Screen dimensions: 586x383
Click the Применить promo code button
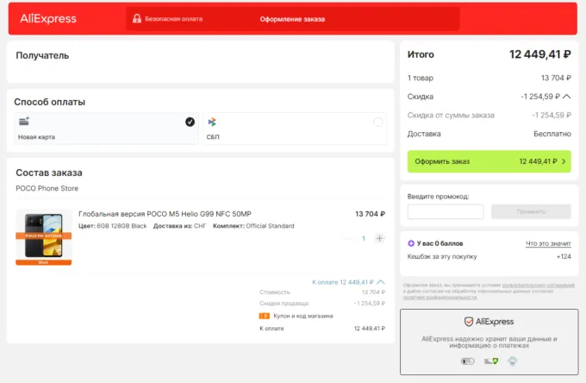point(531,211)
